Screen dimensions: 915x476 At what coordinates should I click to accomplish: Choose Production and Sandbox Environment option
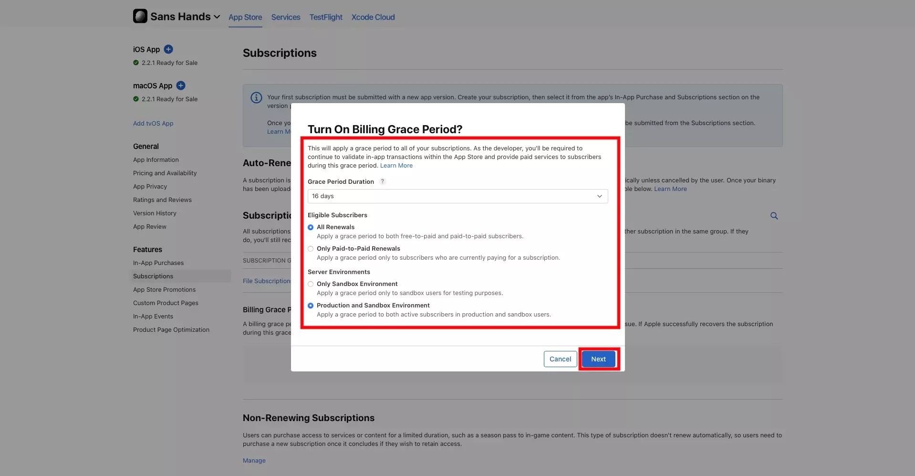point(311,306)
